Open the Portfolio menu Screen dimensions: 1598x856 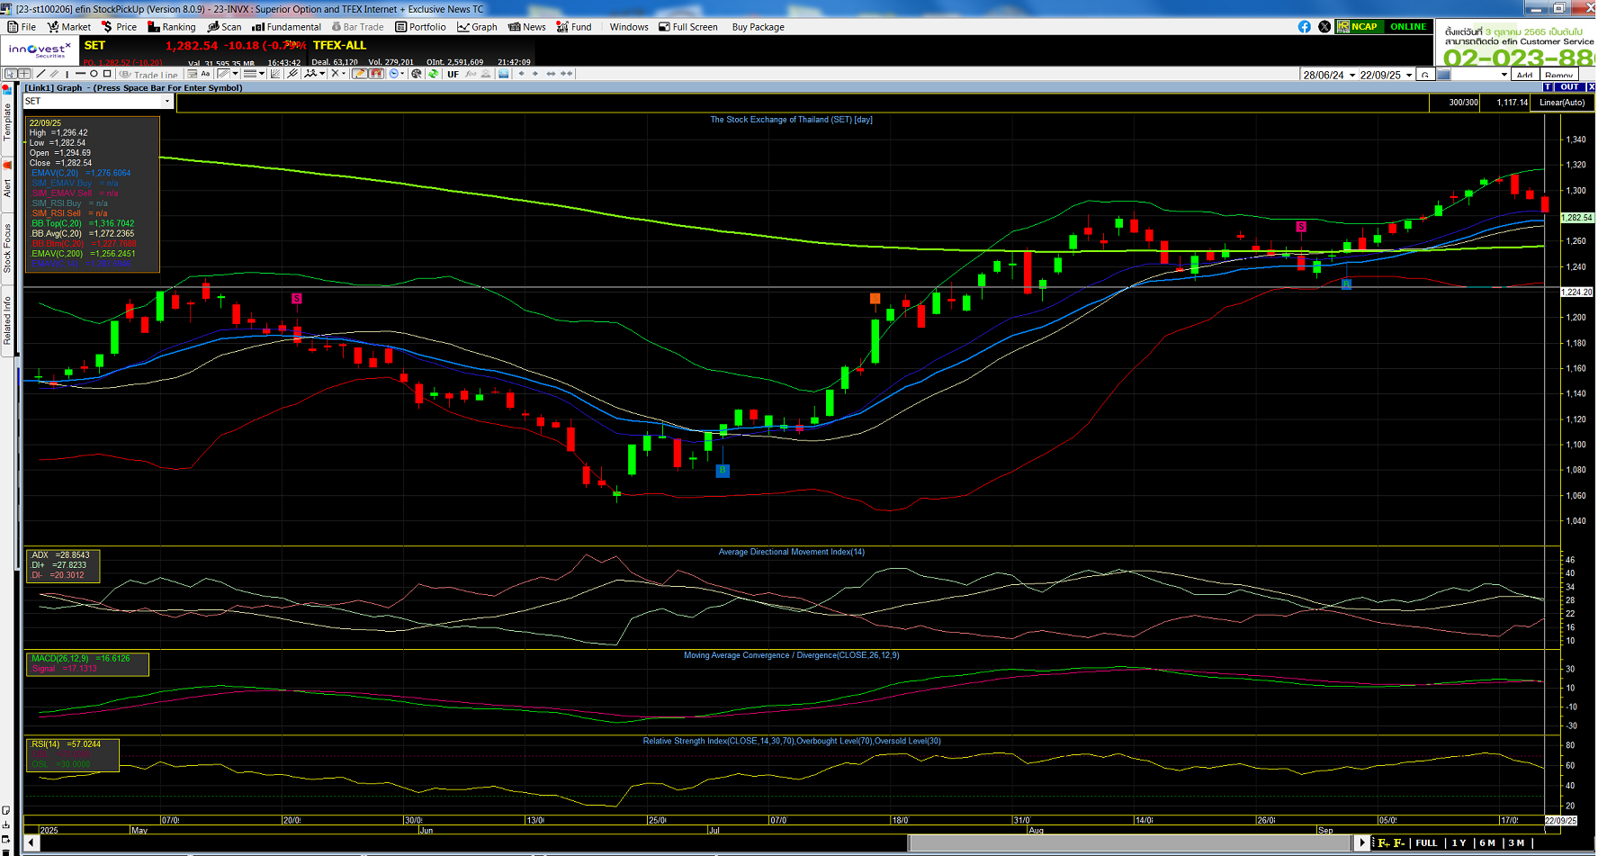(420, 27)
